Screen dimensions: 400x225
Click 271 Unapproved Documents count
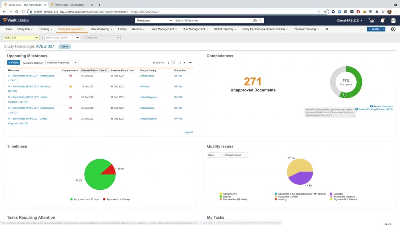252,82
